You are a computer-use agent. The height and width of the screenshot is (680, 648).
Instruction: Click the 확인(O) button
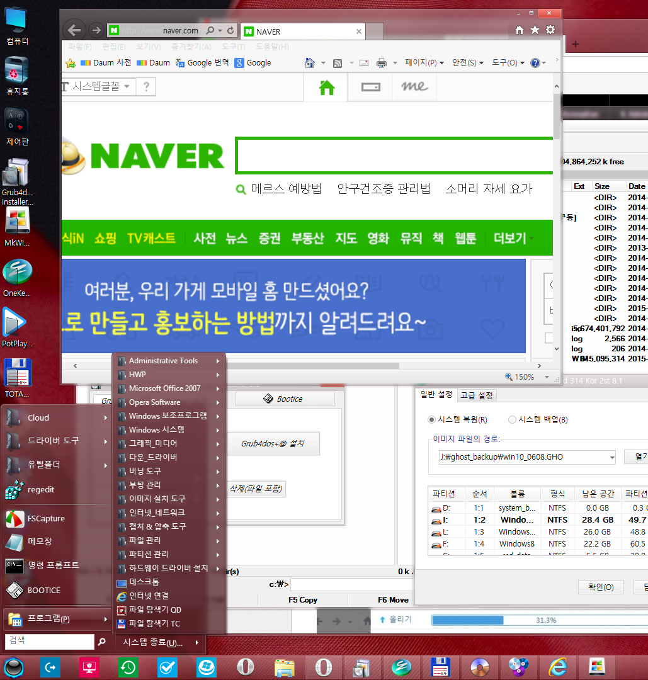(x=601, y=587)
